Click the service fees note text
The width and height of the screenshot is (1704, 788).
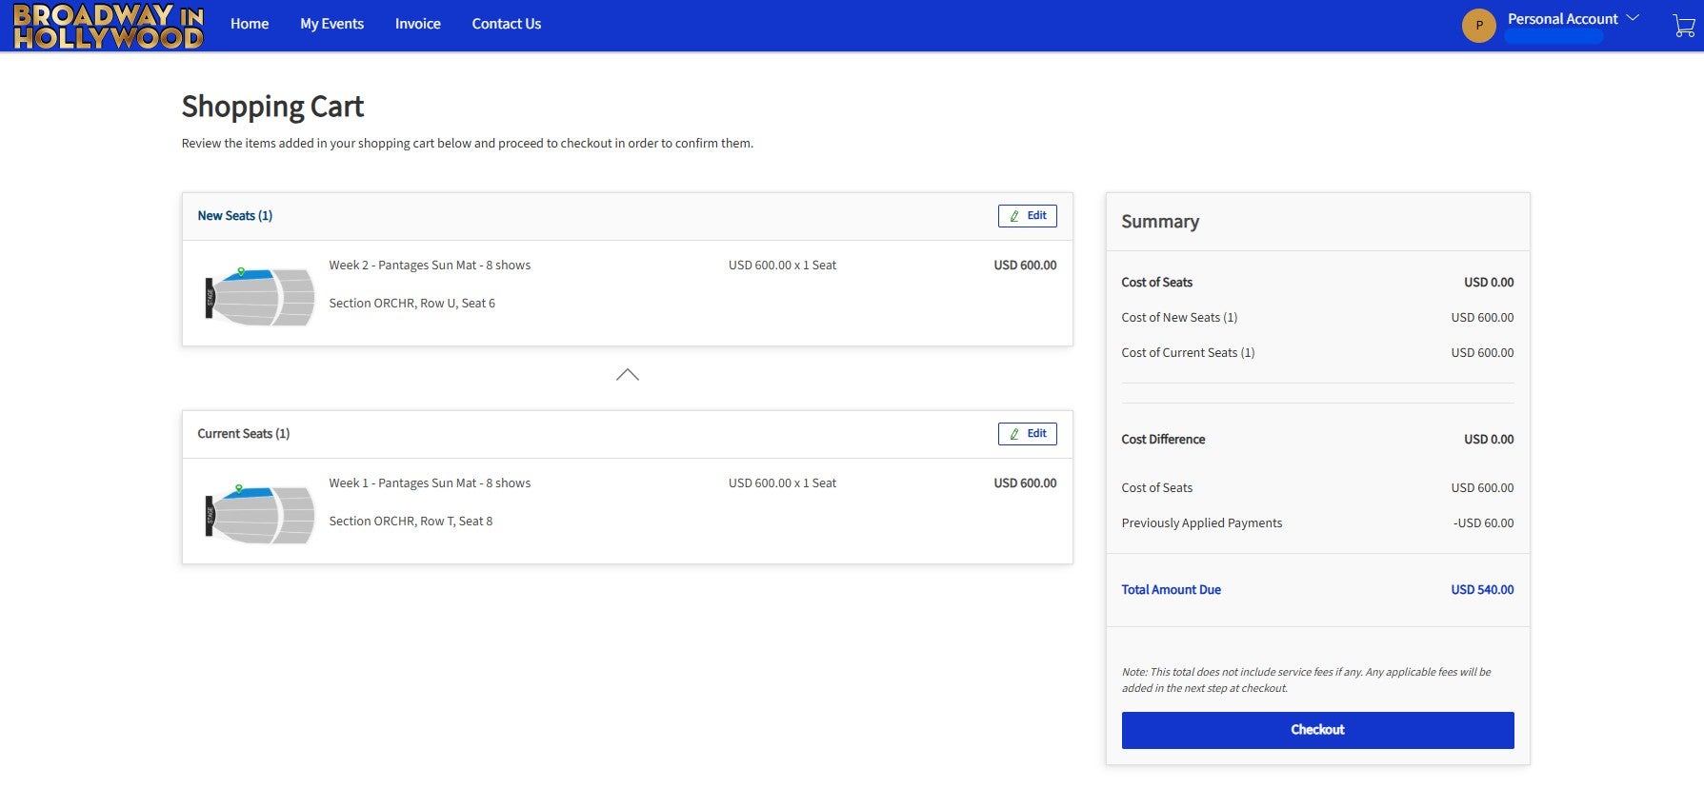(1306, 680)
